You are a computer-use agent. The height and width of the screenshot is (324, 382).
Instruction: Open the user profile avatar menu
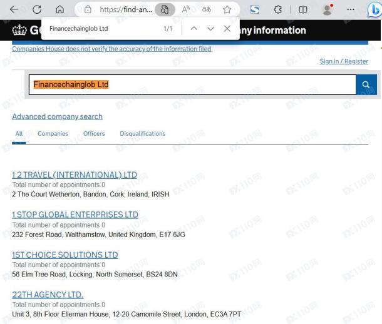pos(328,9)
